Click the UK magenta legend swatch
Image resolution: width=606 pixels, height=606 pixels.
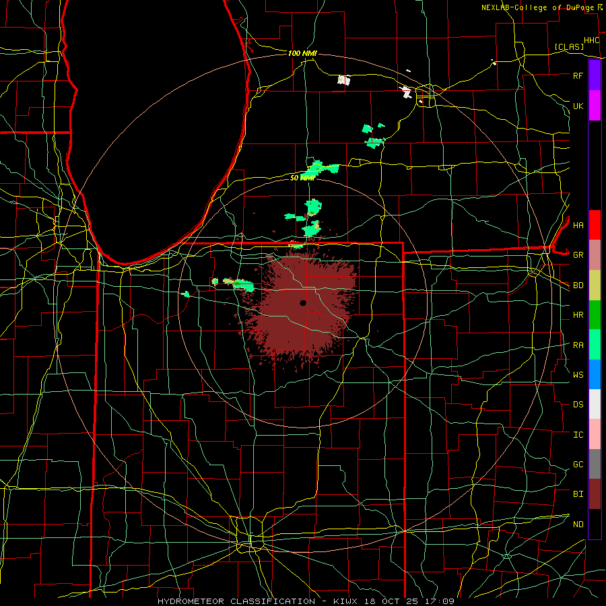tap(595, 106)
